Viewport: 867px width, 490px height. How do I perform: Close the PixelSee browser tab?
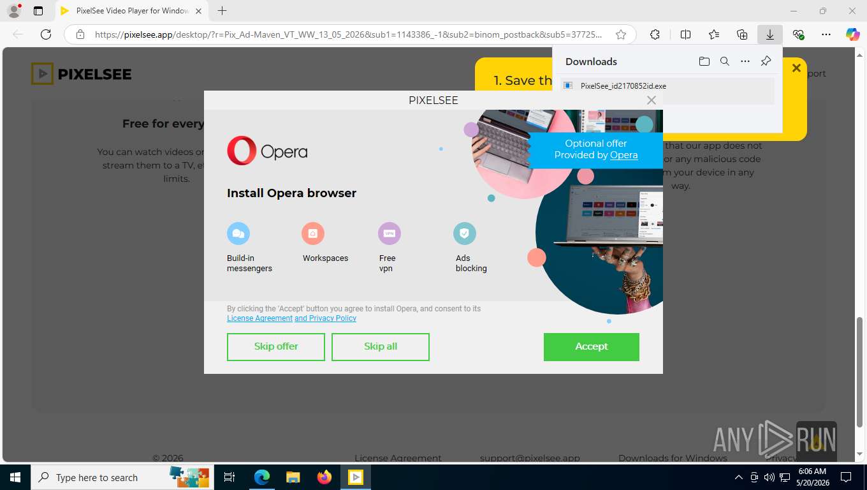point(198,11)
